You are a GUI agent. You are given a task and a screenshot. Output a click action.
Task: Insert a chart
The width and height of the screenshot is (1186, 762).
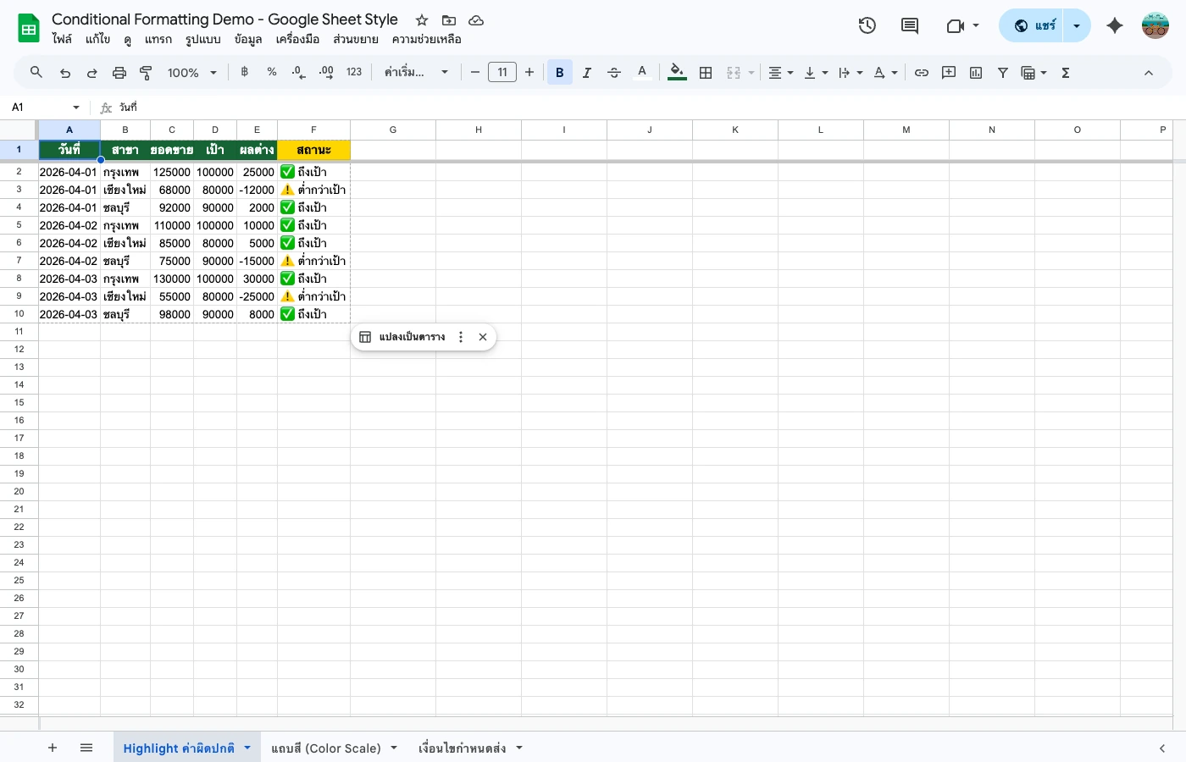(975, 72)
